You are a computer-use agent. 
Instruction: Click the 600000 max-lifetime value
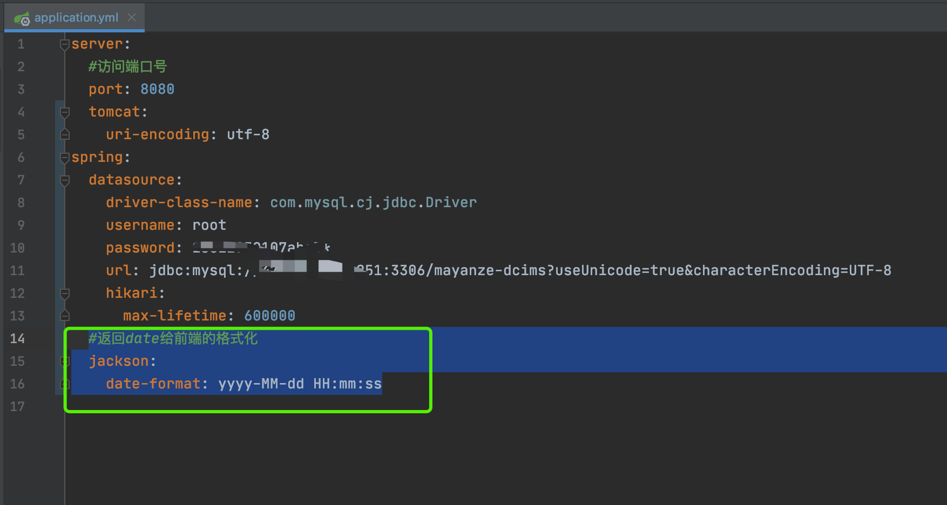(x=270, y=316)
